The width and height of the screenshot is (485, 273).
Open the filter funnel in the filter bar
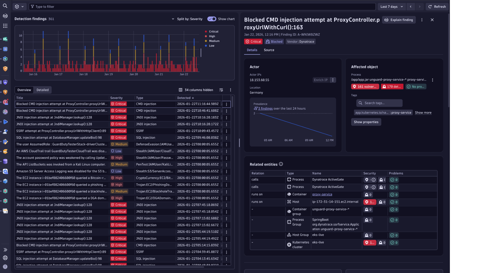coord(32,7)
